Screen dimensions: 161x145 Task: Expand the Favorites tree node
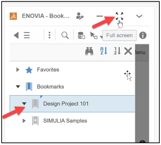[18, 70]
